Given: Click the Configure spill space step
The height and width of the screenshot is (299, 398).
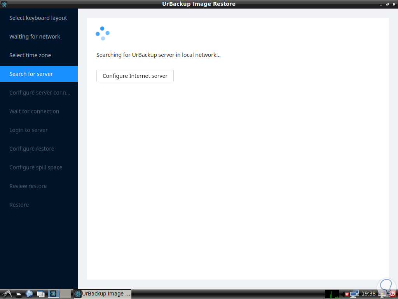Looking at the screenshot, I should [x=39, y=167].
